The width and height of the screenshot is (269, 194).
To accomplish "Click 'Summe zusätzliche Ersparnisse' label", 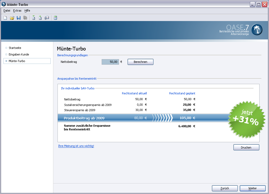I will (x=87, y=126).
